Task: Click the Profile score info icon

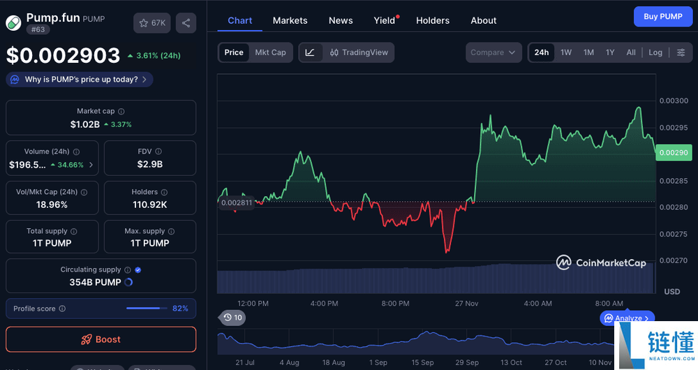Action: point(62,309)
